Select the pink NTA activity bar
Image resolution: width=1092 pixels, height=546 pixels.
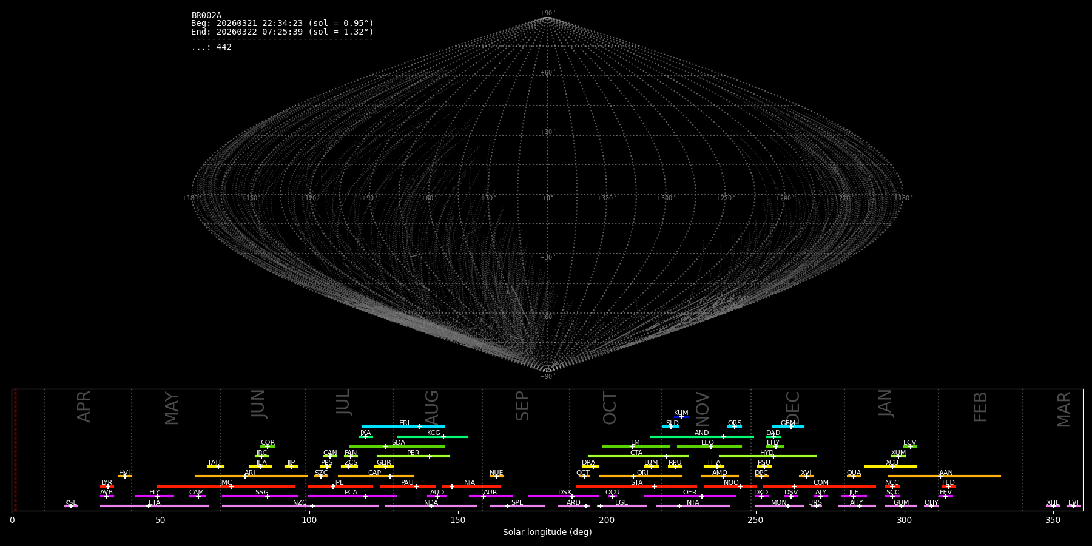[693, 506]
